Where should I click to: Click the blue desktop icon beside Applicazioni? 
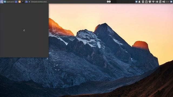tap(16, 2)
